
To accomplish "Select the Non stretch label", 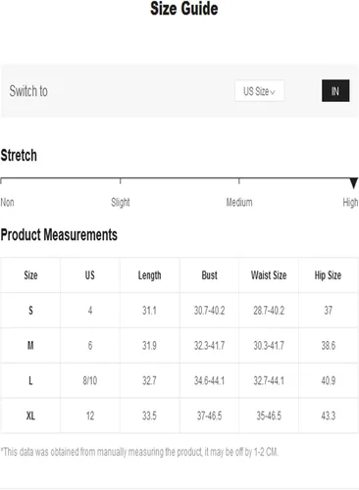I will pyautogui.click(x=7, y=202).
